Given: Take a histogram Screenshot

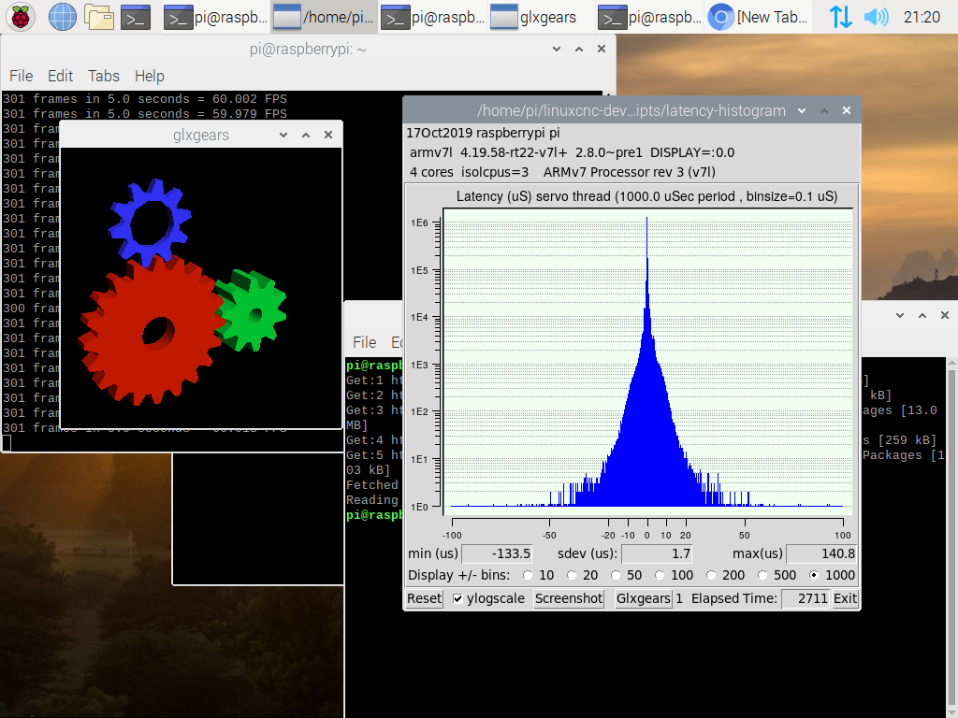Looking at the screenshot, I should pos(569,599).
